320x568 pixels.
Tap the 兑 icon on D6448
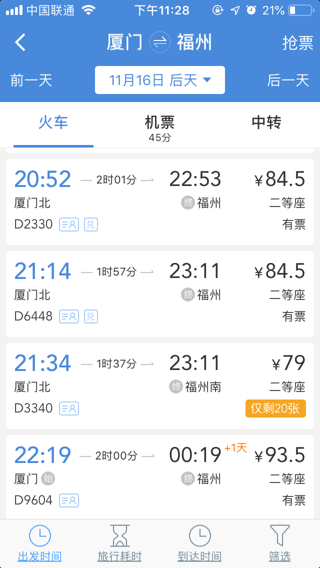pos(90,316)
